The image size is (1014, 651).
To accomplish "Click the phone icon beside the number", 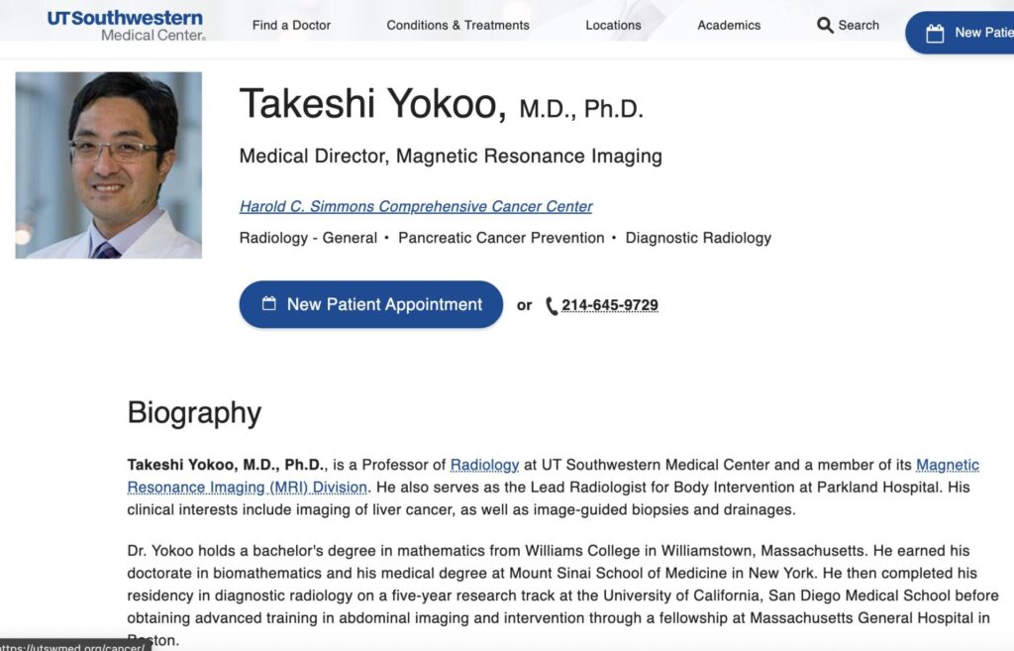I will (552, 306).
